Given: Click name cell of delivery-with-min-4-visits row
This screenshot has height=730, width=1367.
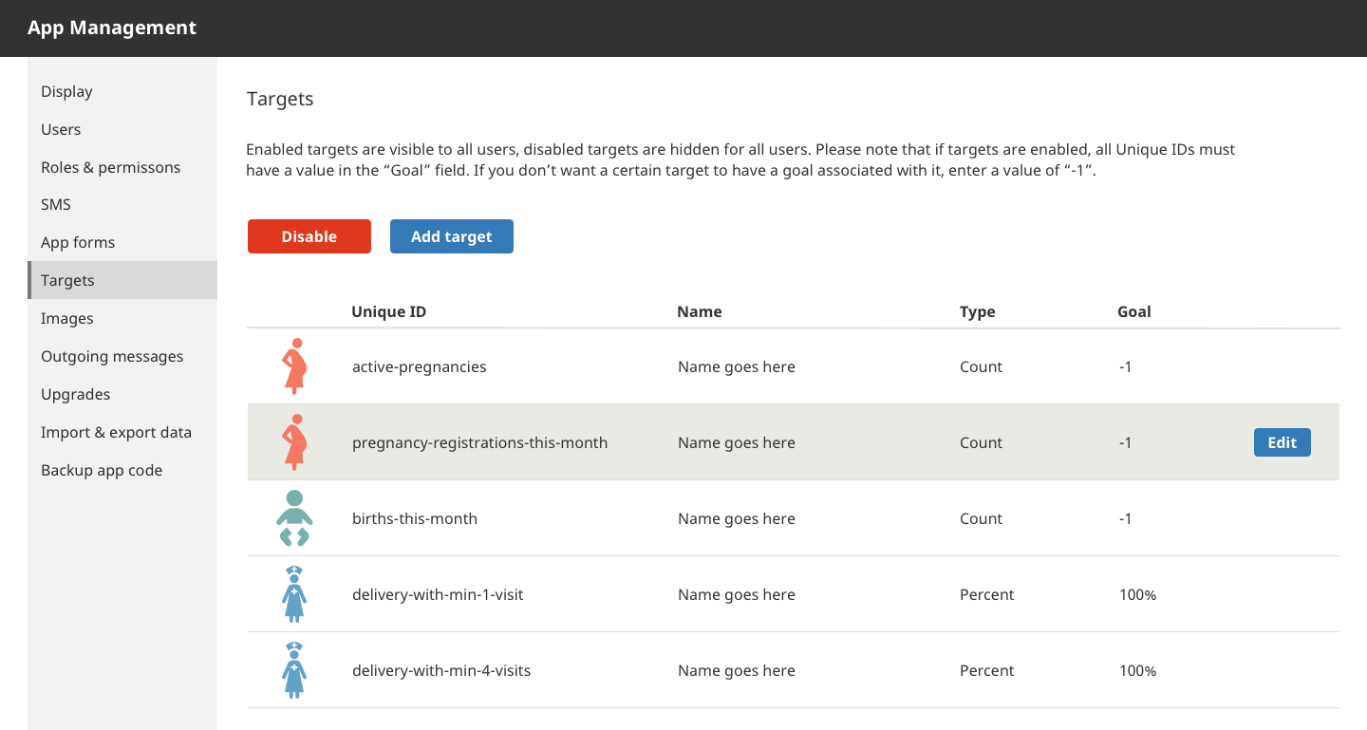Looking at the screenshot, I should [x=737, y=670].
